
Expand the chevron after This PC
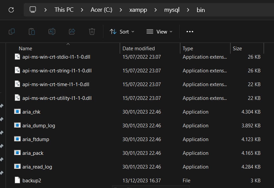[82, 10]
